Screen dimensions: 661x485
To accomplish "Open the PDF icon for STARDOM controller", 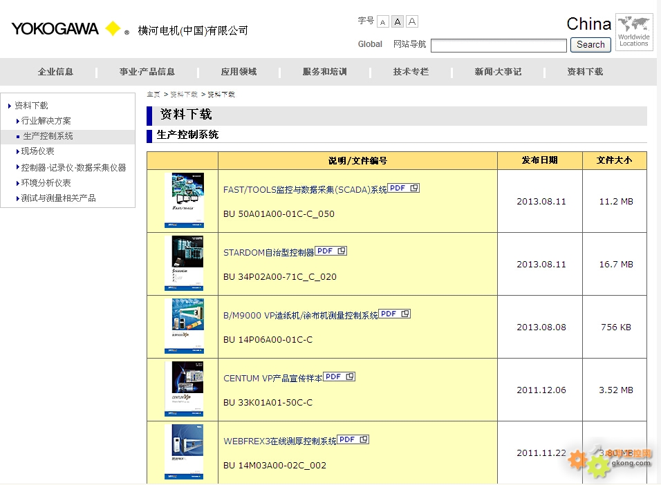I will [331, 251].
